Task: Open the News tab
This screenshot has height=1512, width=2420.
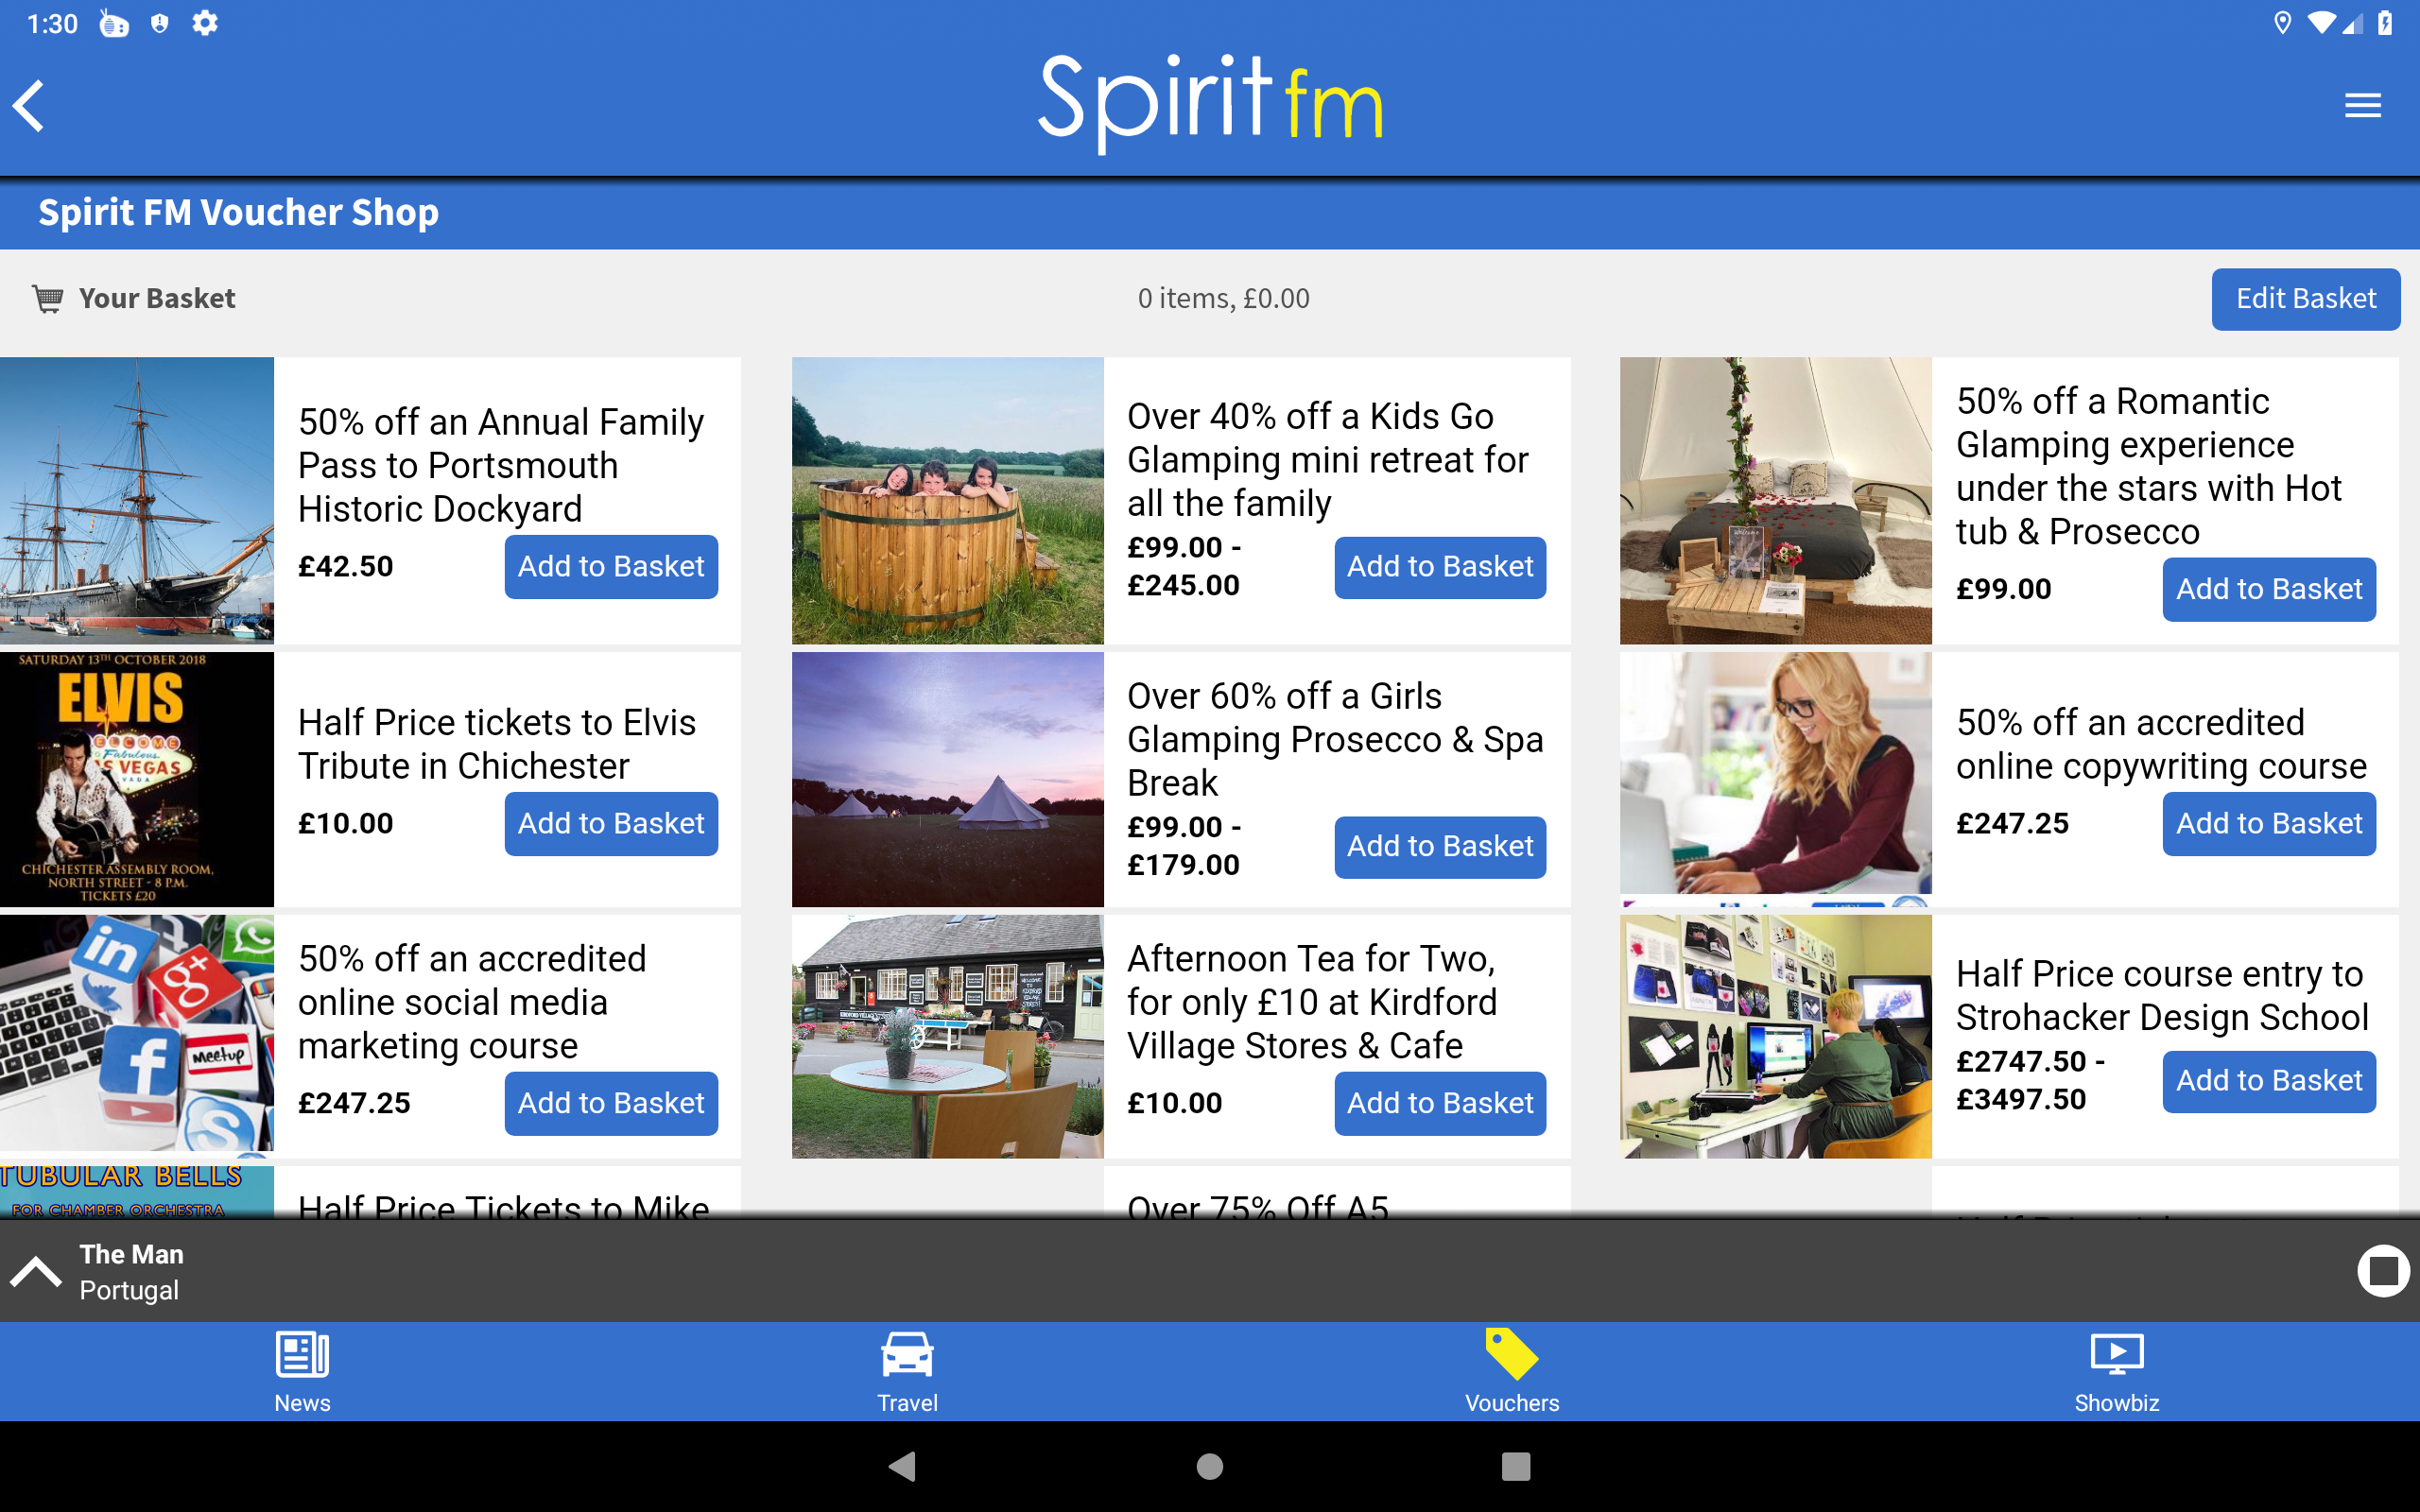Action: [302, 1372]
